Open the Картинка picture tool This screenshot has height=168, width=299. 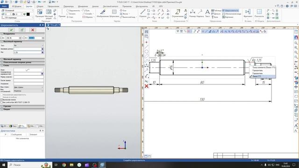[x=228, y=17]
